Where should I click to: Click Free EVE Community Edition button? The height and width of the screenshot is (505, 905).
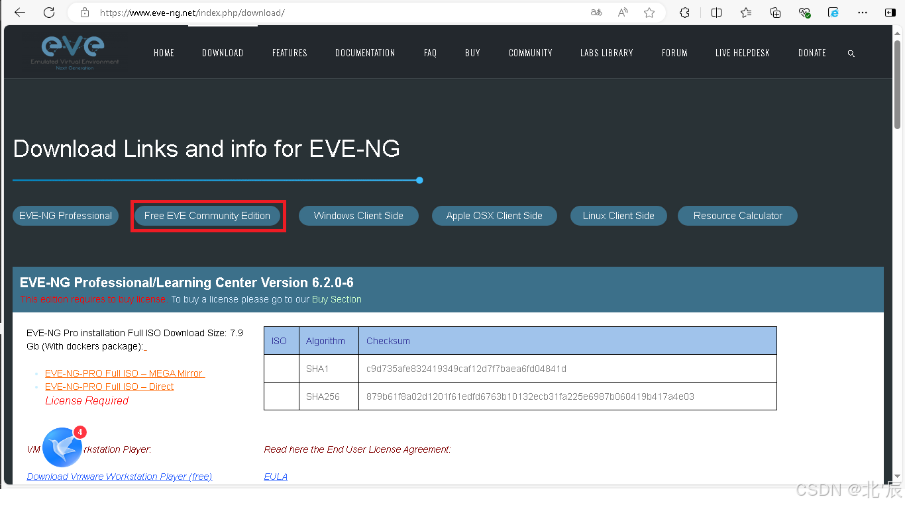[207, 216]
